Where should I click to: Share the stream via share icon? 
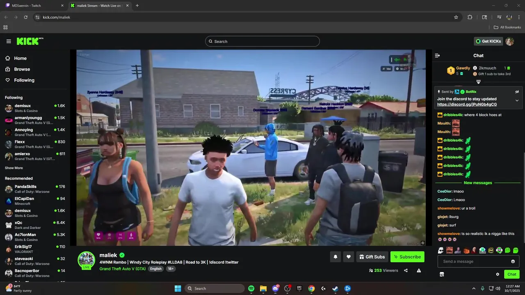point(406,270)
